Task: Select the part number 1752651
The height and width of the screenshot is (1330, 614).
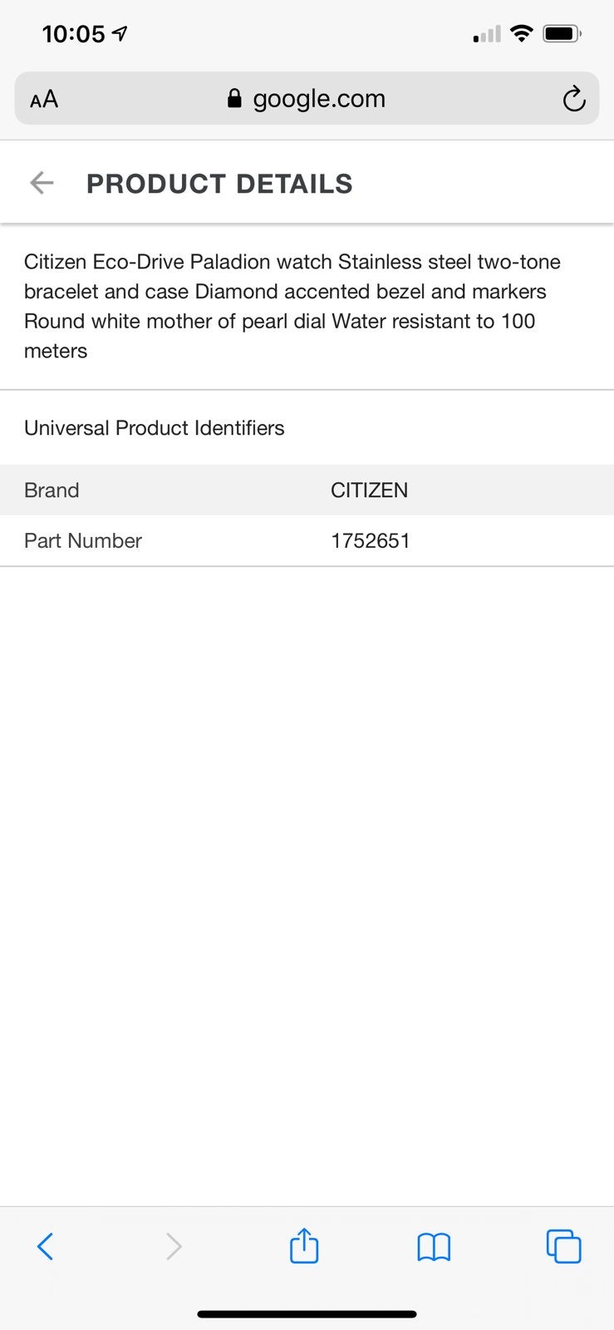Action: [x=371, y=541]
